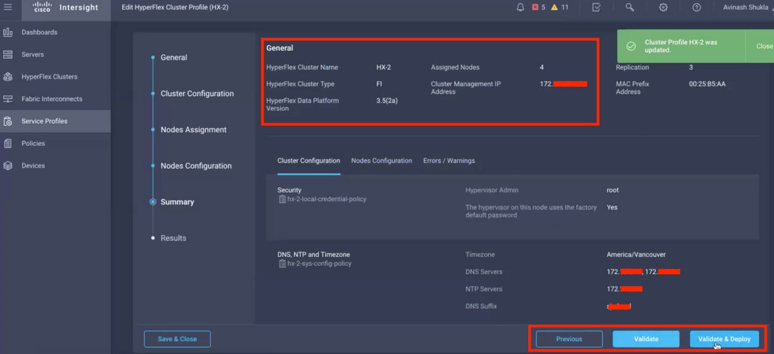
Task: Jump to the Nodes Assignment wizard step
Action: coord(193,130)
